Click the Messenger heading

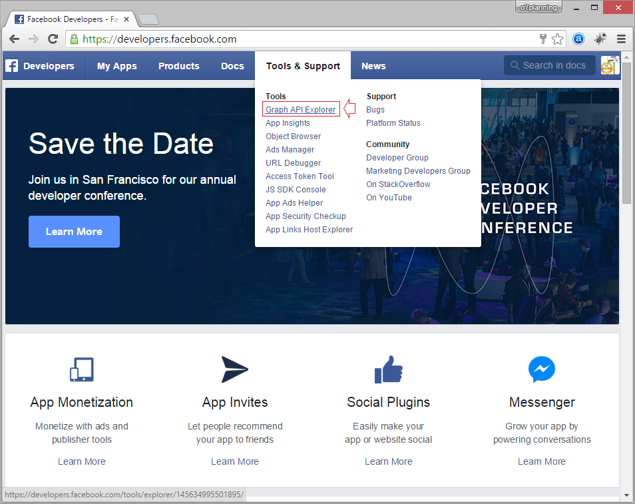[542, 402]
